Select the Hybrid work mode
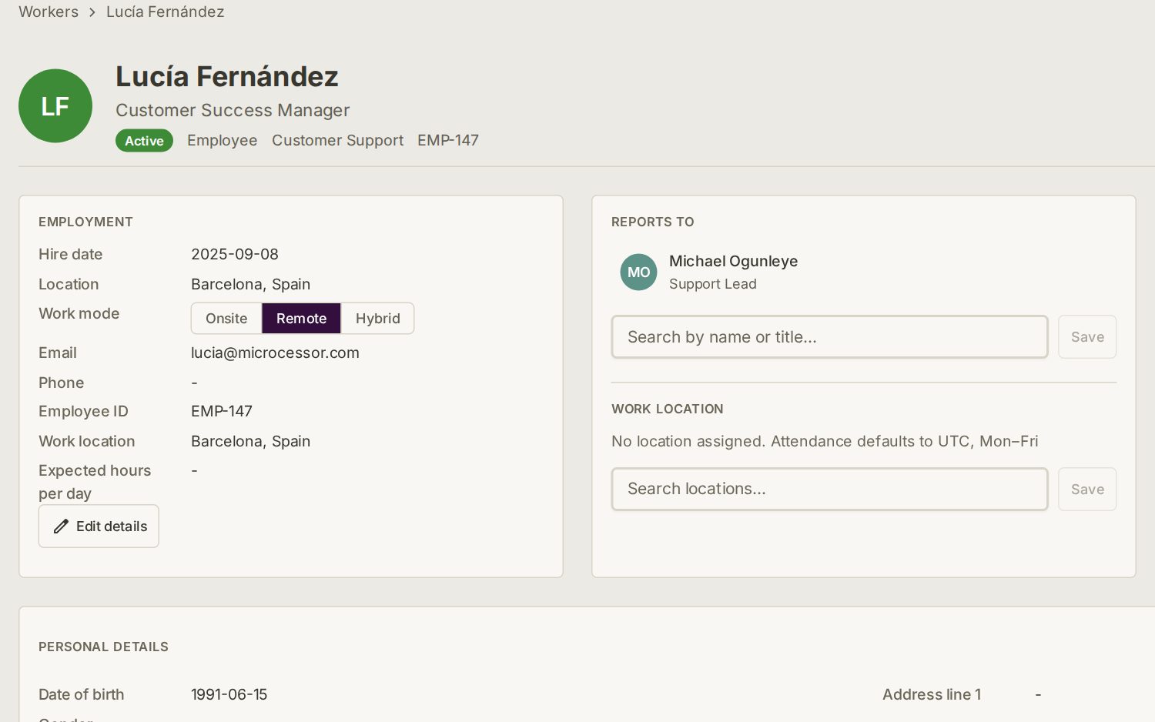 pos(377,319)
